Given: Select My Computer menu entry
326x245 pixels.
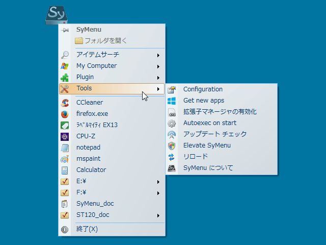Looking at the screenshot, I should tap(112, 66).
